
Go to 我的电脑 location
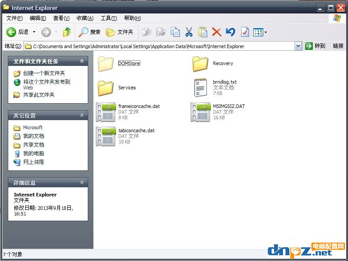[x=33, y=153]
